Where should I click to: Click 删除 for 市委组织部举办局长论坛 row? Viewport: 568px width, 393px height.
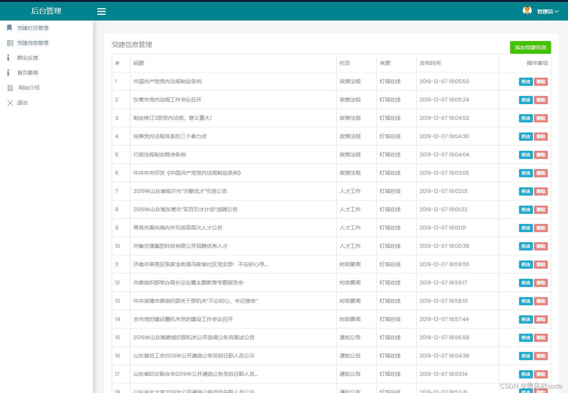coord(541,283)
